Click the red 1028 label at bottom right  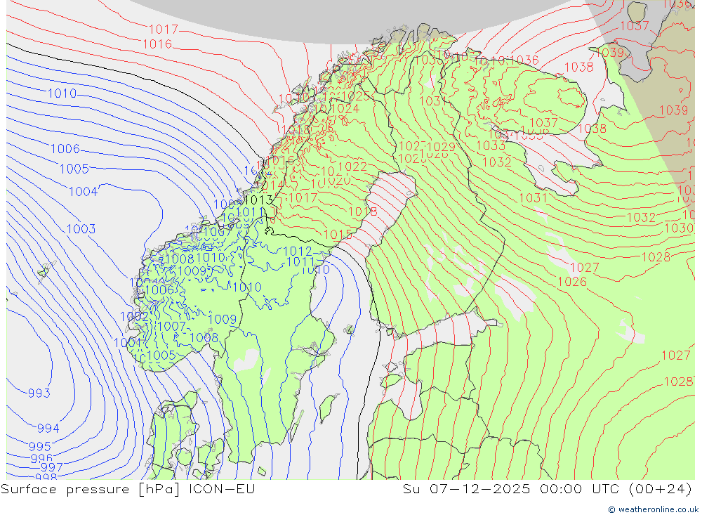pos(679,382)
